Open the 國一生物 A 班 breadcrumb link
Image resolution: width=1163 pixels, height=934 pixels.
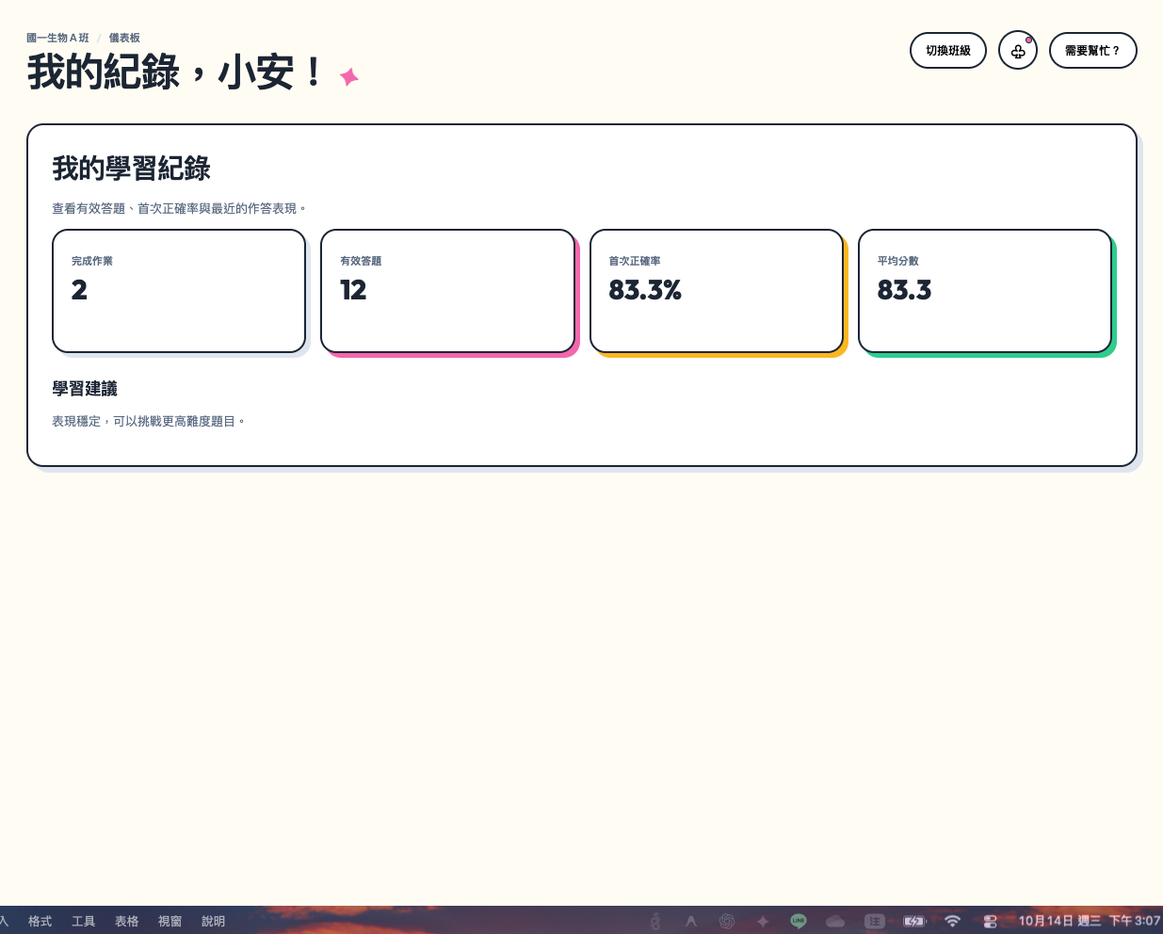57,38
